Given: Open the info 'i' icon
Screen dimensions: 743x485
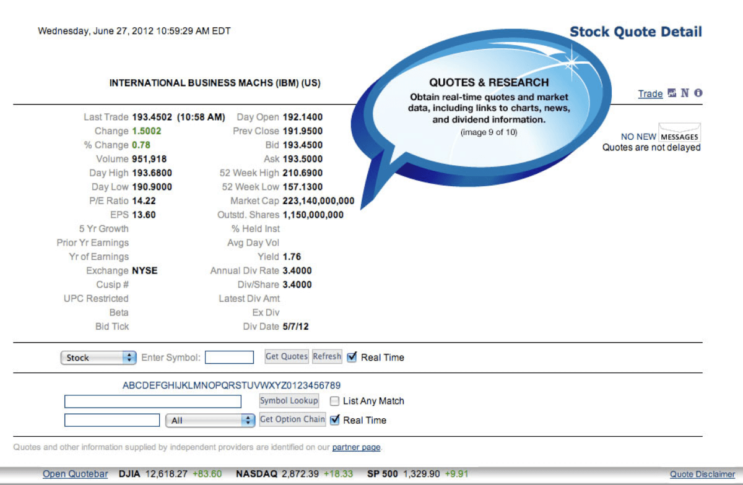Looking at the screenshot, I should point(698,93).
